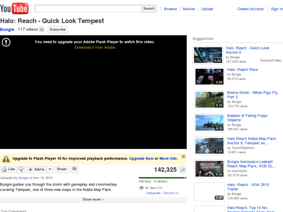Expand the description with Show more
The width and height of the screenshot is (283, 212).
(x=93, y=200)
